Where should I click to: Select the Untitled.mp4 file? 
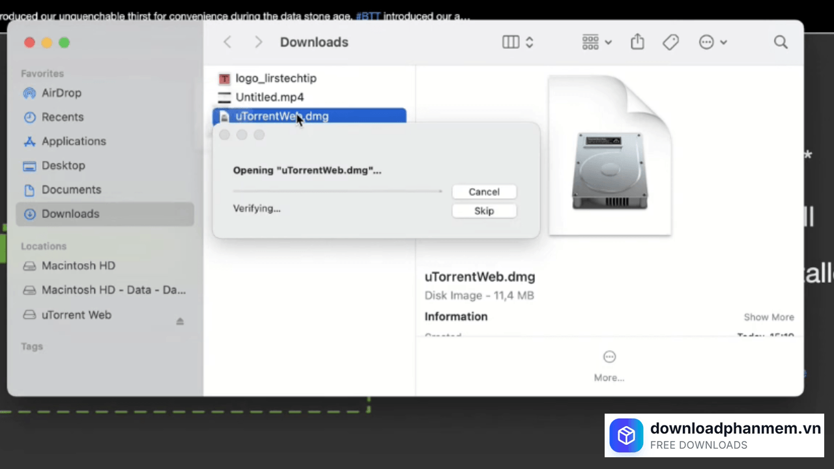pyautogui.click(x=269, y=98)
